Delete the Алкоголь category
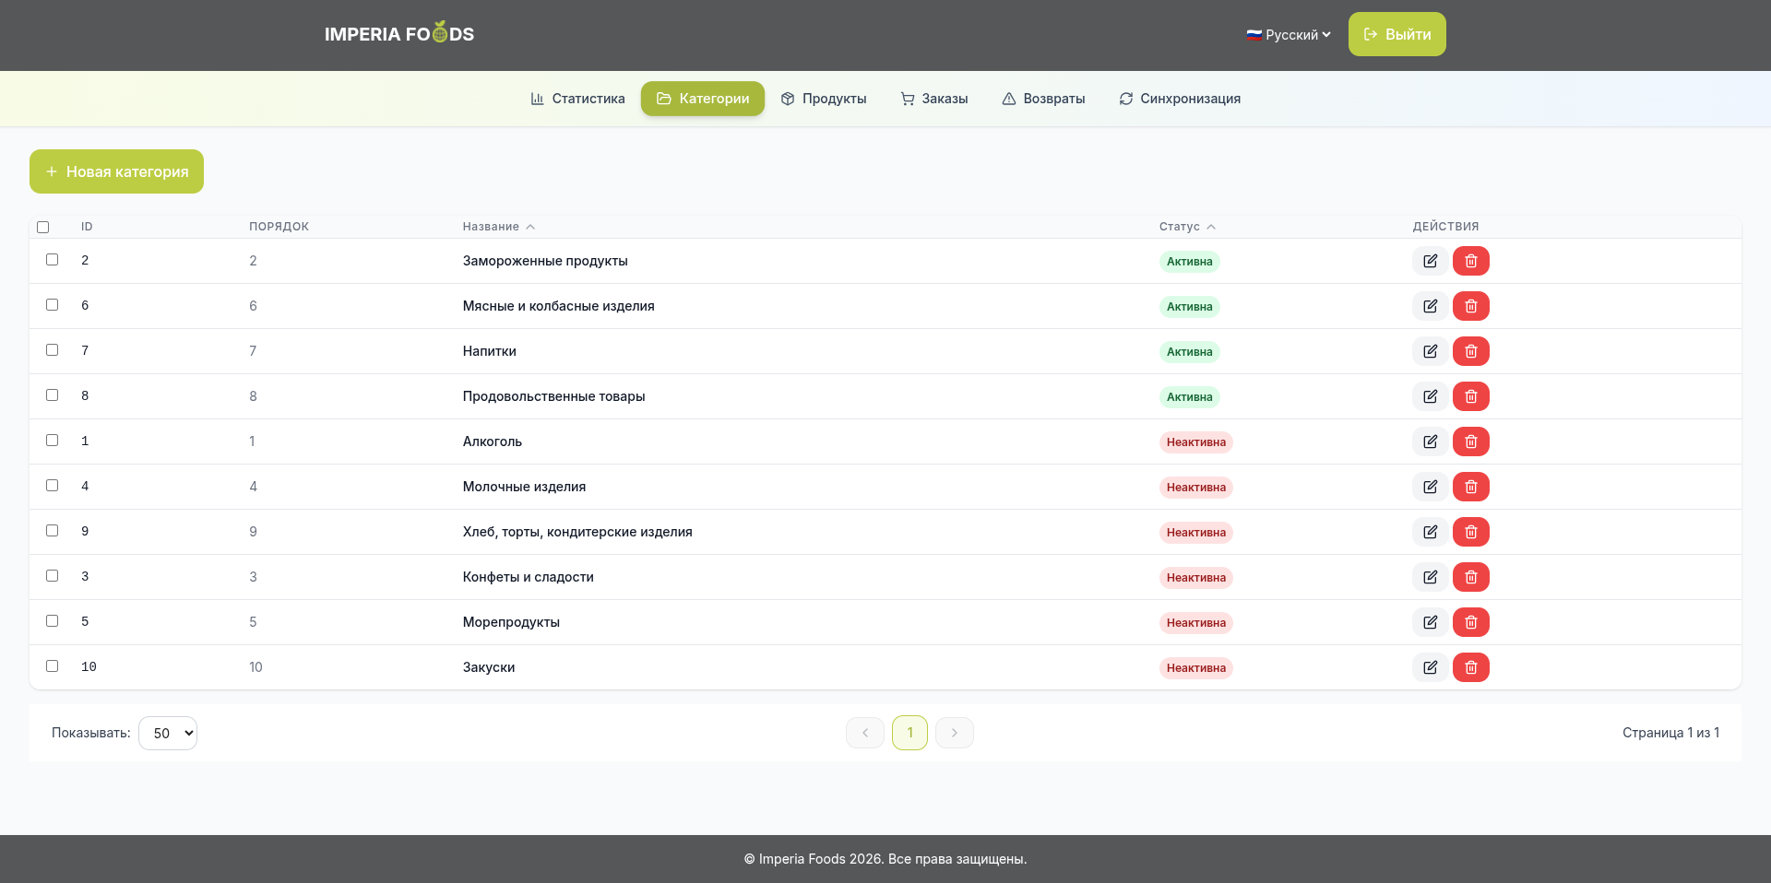Screen dimensions: 1771x883 [1471, 441]
